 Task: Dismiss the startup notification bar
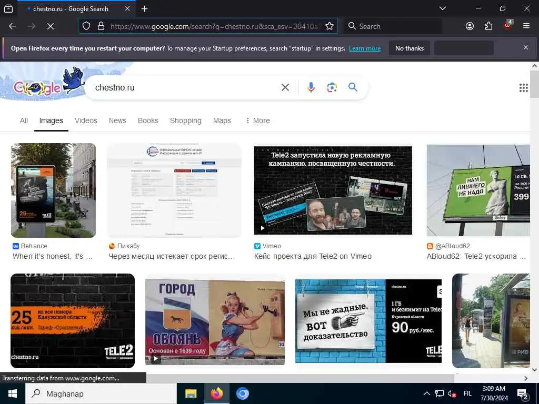pos(526,47)
